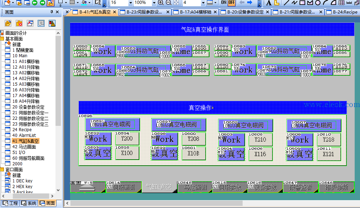This screenshot has width=360, height=208.
Task: Select the 报警查看 navigation button on canvas
Action: click(301, 187)
